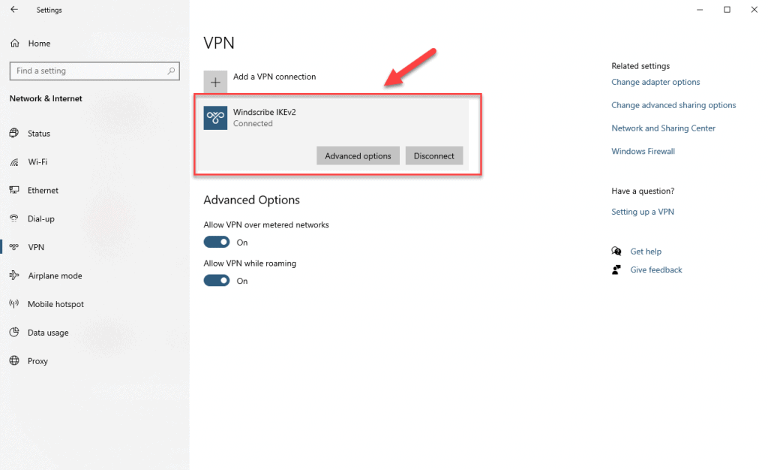Click the Airplane mode icon
This screenshot has width=768, height=470.
(16, 276)
